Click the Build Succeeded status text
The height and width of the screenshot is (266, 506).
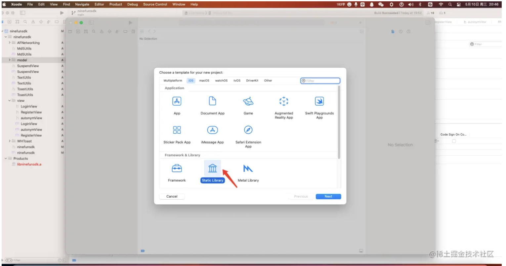pos(398,13)
